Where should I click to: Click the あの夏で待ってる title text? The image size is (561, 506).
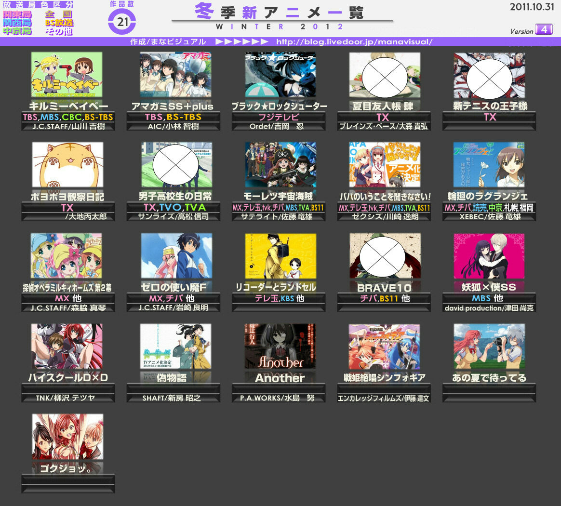coord(489,378)
